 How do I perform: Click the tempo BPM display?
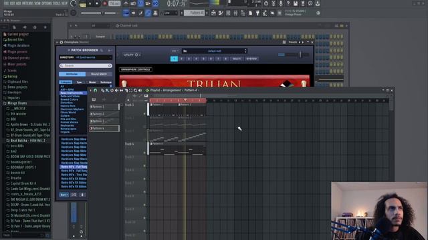(x=114, y=4)
